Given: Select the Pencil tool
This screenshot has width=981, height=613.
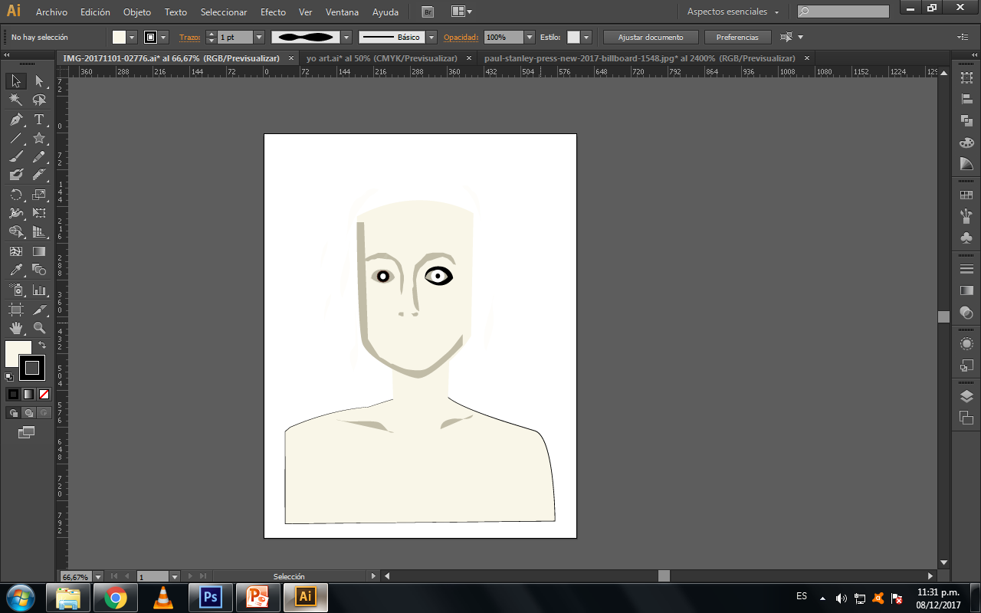Looking at the screenshot, I should click(x=39, y=157).
